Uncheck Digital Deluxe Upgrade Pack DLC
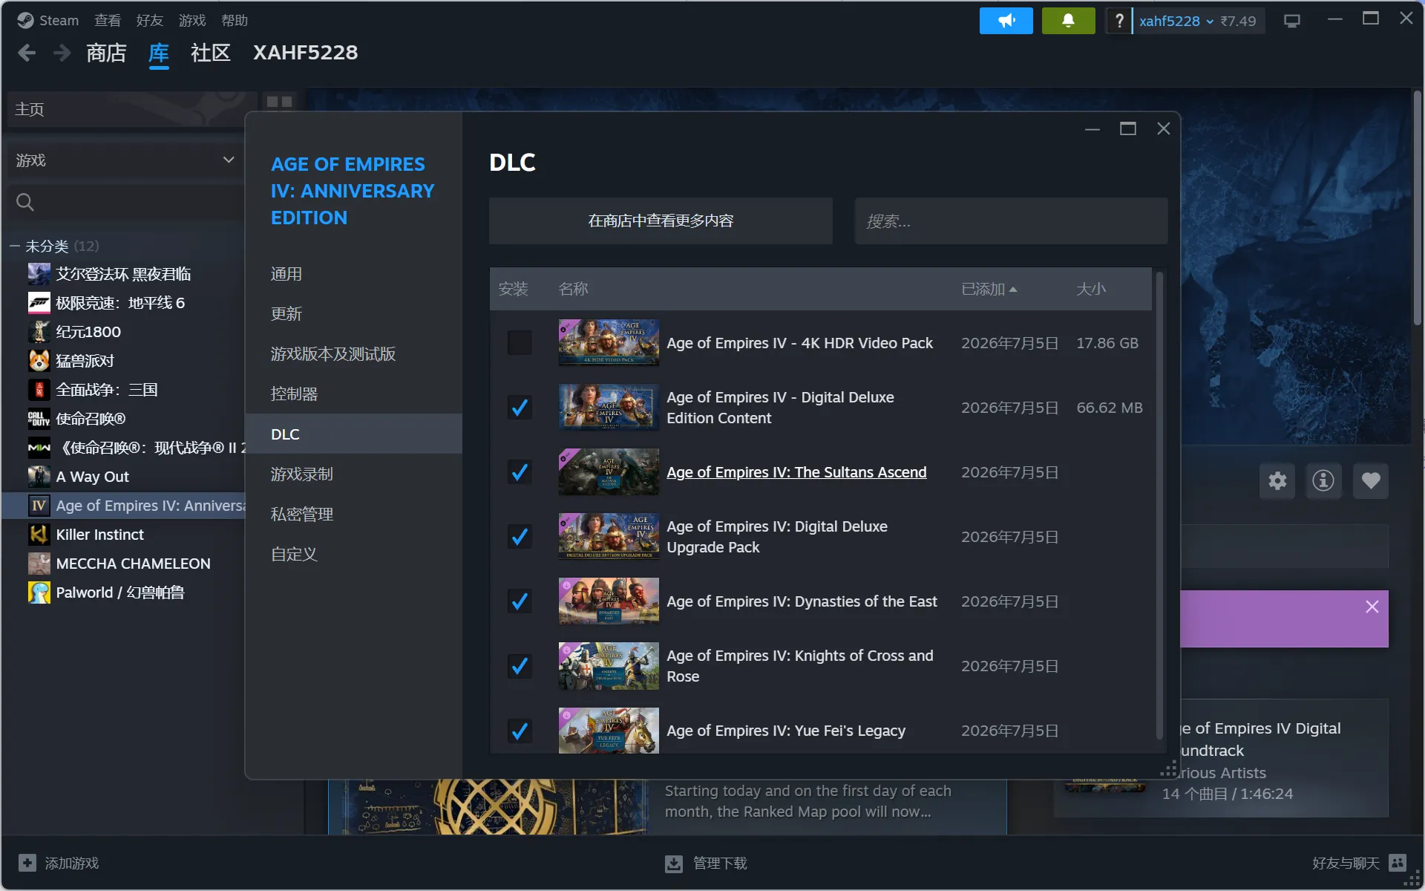This screenshot has height=891, width=1425. coord(520,537)
